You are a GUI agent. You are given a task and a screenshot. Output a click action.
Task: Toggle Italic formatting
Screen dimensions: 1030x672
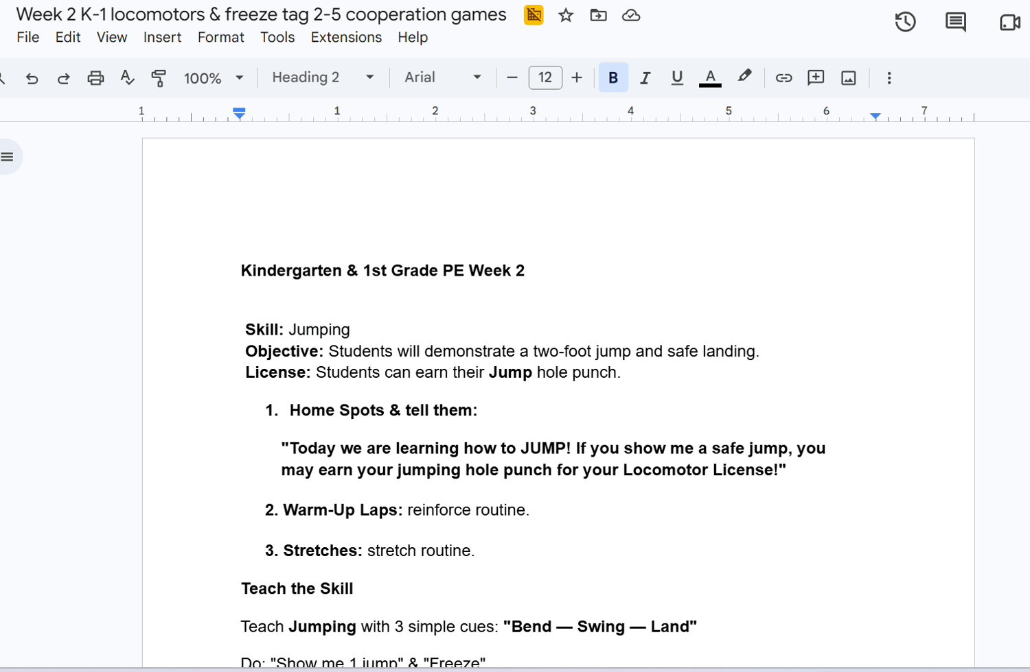[x=645, y=78]
